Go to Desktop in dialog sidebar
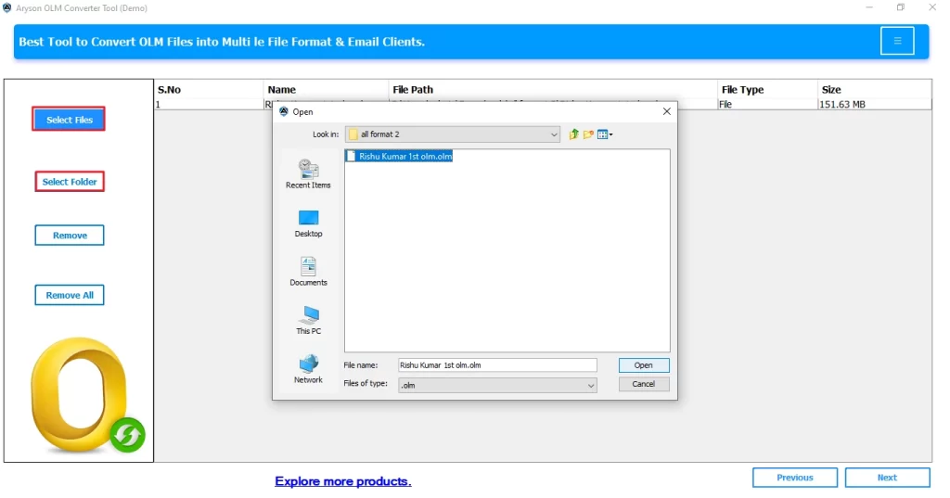 pos(308,223)
